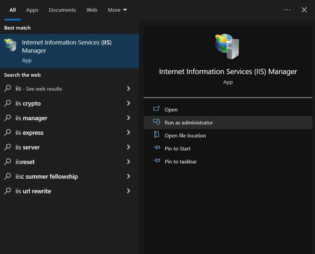315x254 pixels.
Task: Click the large IIS Manager icon in details pane
Action: point(228,46)
